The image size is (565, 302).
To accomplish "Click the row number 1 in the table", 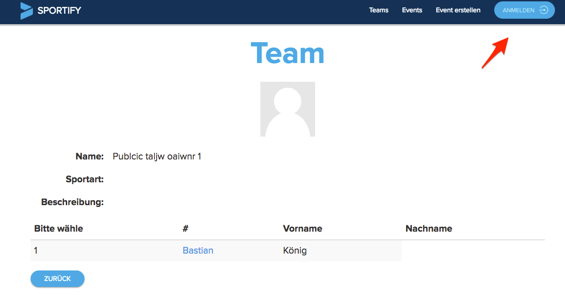I will (35, 250).
